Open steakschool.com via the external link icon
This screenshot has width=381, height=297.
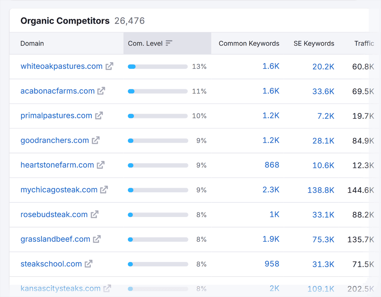pyautogui.click(x=89, y=264)
